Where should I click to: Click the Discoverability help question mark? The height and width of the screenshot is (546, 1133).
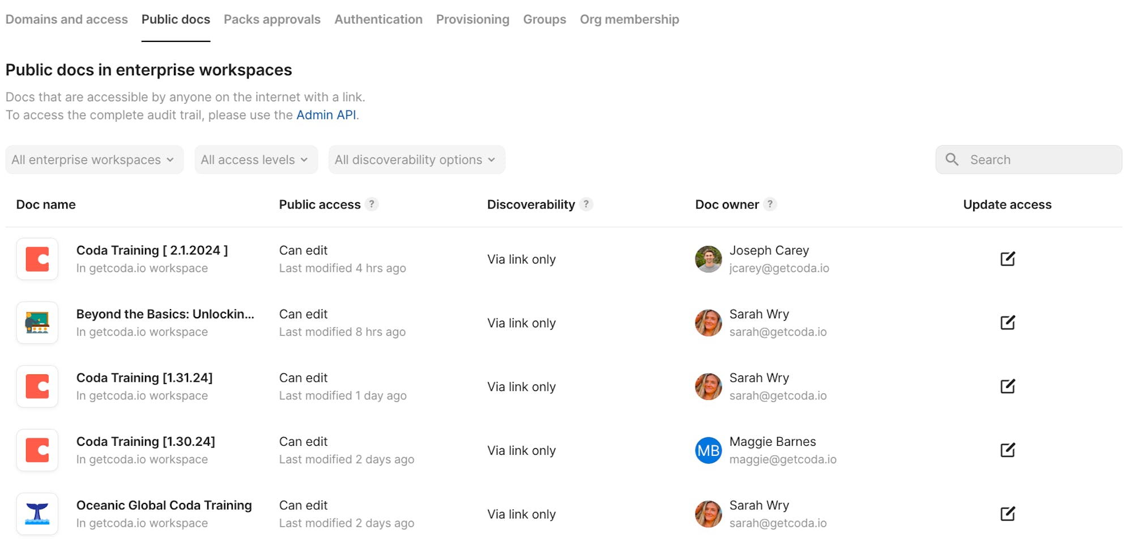586,204
